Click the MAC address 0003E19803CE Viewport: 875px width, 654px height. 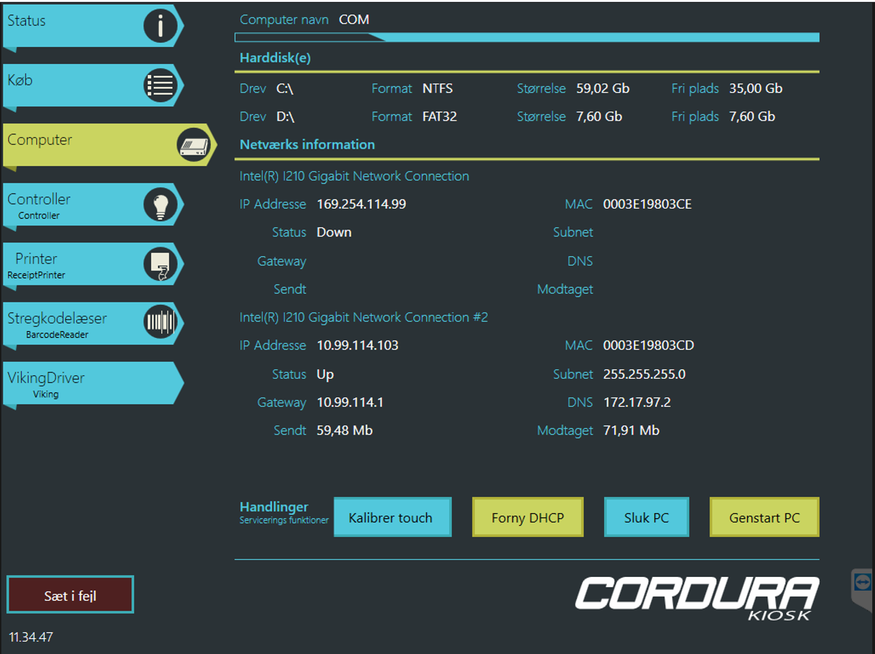pos(647,204)
